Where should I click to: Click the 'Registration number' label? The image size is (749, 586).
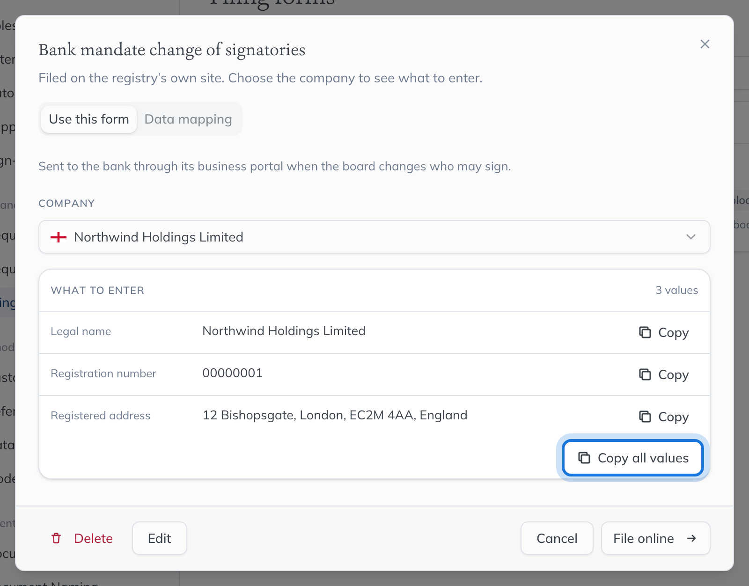pos(103,374)
